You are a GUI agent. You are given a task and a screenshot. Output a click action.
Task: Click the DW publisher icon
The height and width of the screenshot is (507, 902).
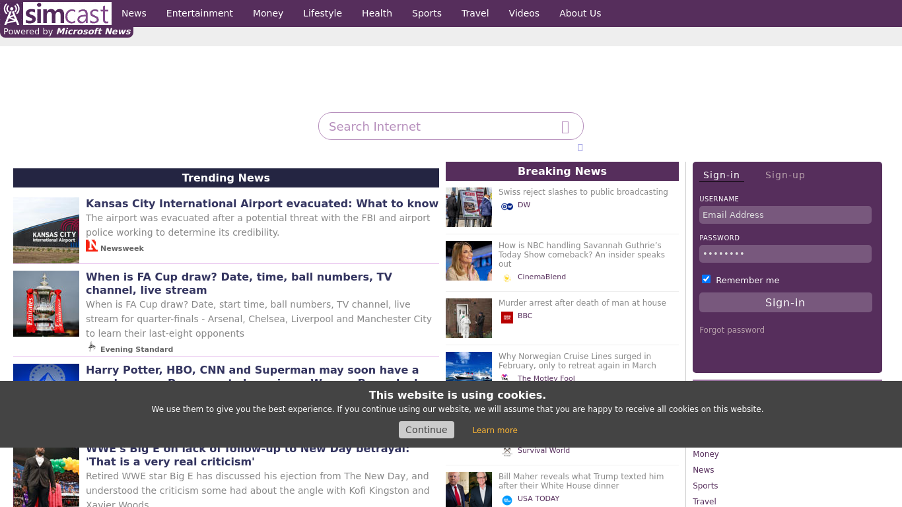506,206
